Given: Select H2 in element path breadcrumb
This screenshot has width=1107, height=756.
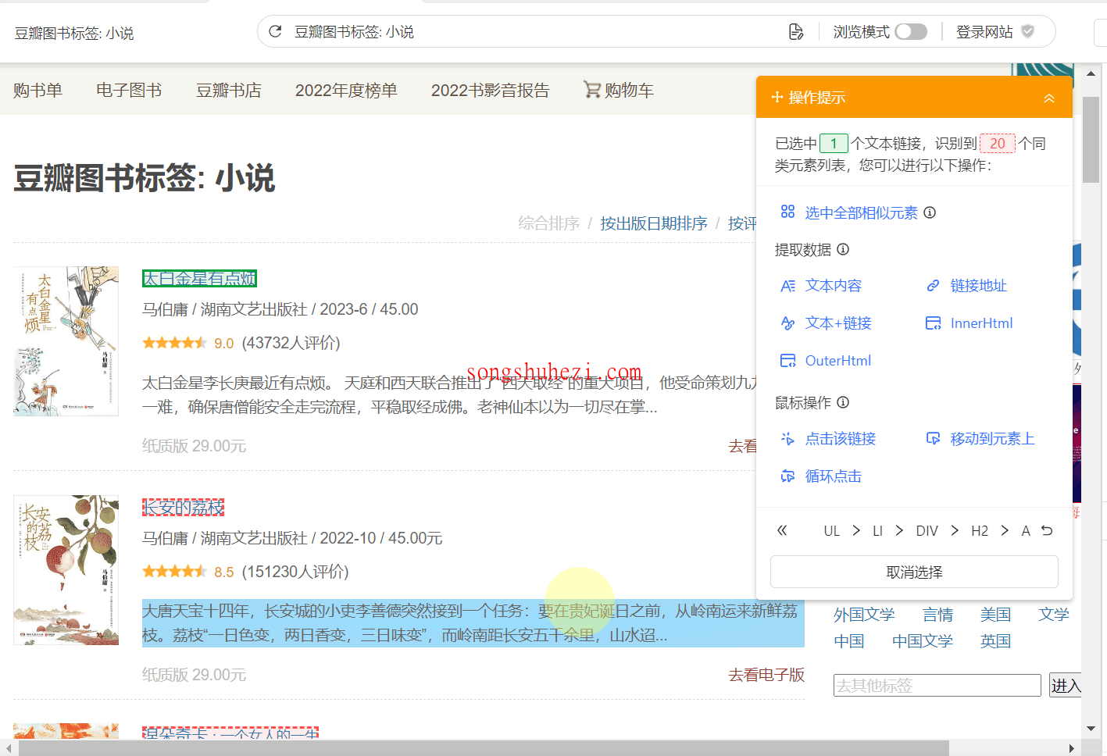Looking at the screenshot, I should [x=980, y=531].
